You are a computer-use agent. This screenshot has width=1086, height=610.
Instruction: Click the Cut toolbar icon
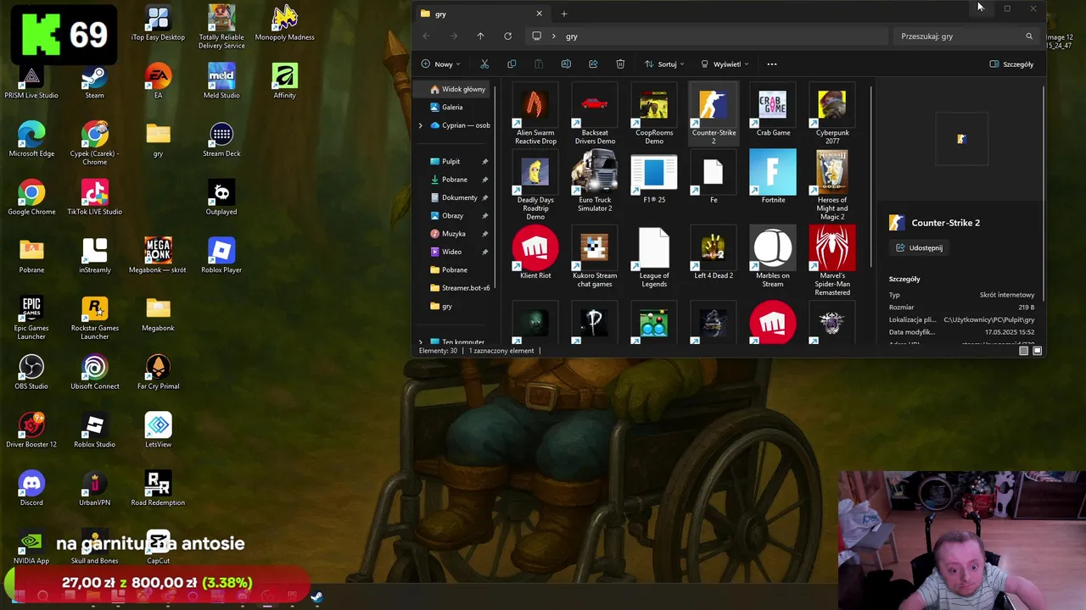(x=484, y=64)
